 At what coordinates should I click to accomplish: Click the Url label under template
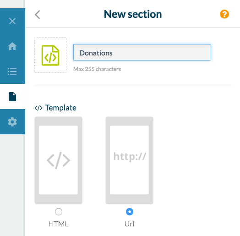pos(130,224)
